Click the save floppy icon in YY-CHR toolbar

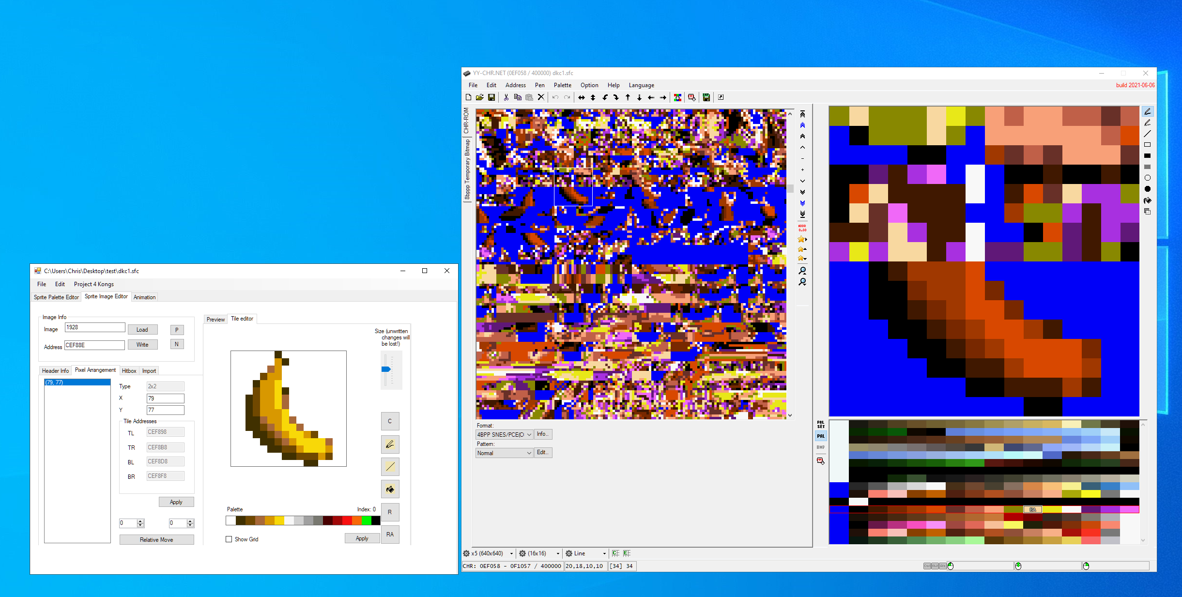491,97
